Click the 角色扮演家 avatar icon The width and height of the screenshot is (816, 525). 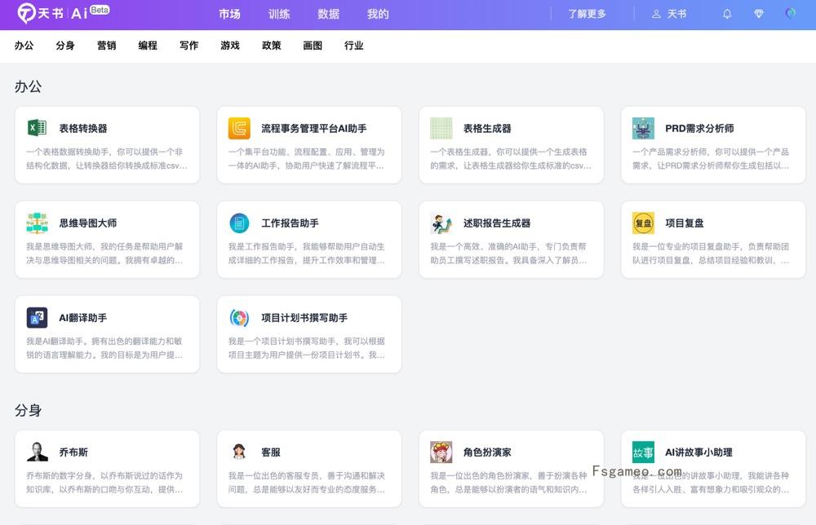click(441, 452)
